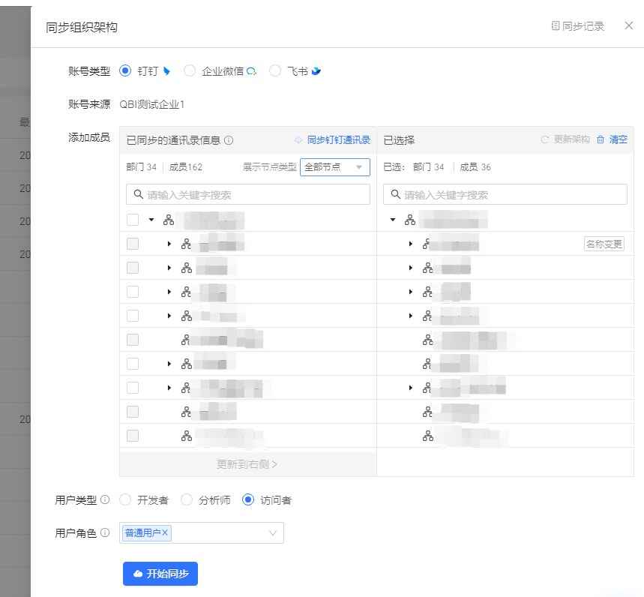Click the 同步记录 document icon
Screen dimensions: 644x597
pos(556,26)
